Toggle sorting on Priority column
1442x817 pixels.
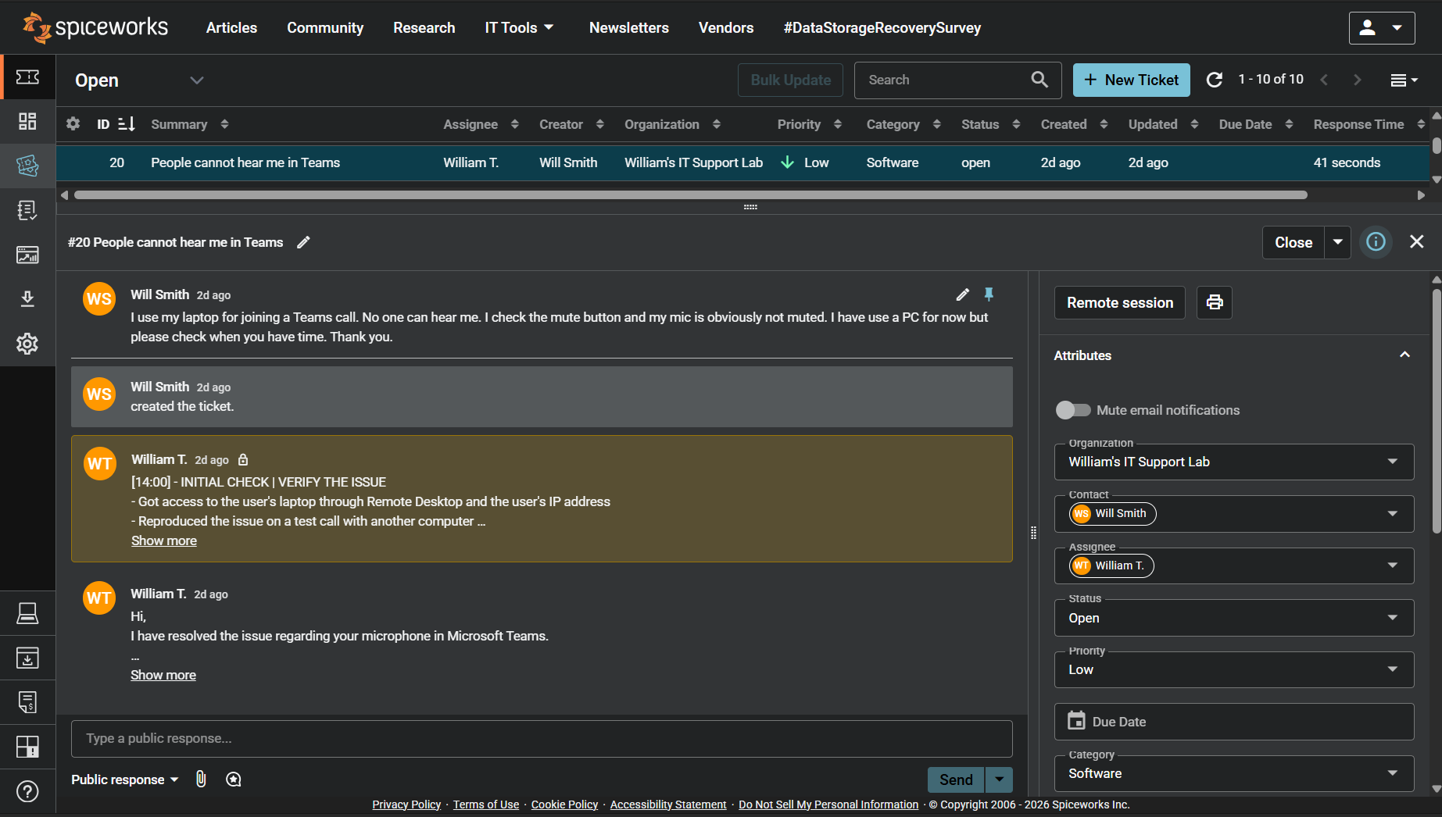837,124
